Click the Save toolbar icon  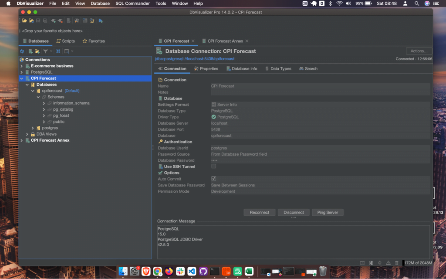point(38,20)
